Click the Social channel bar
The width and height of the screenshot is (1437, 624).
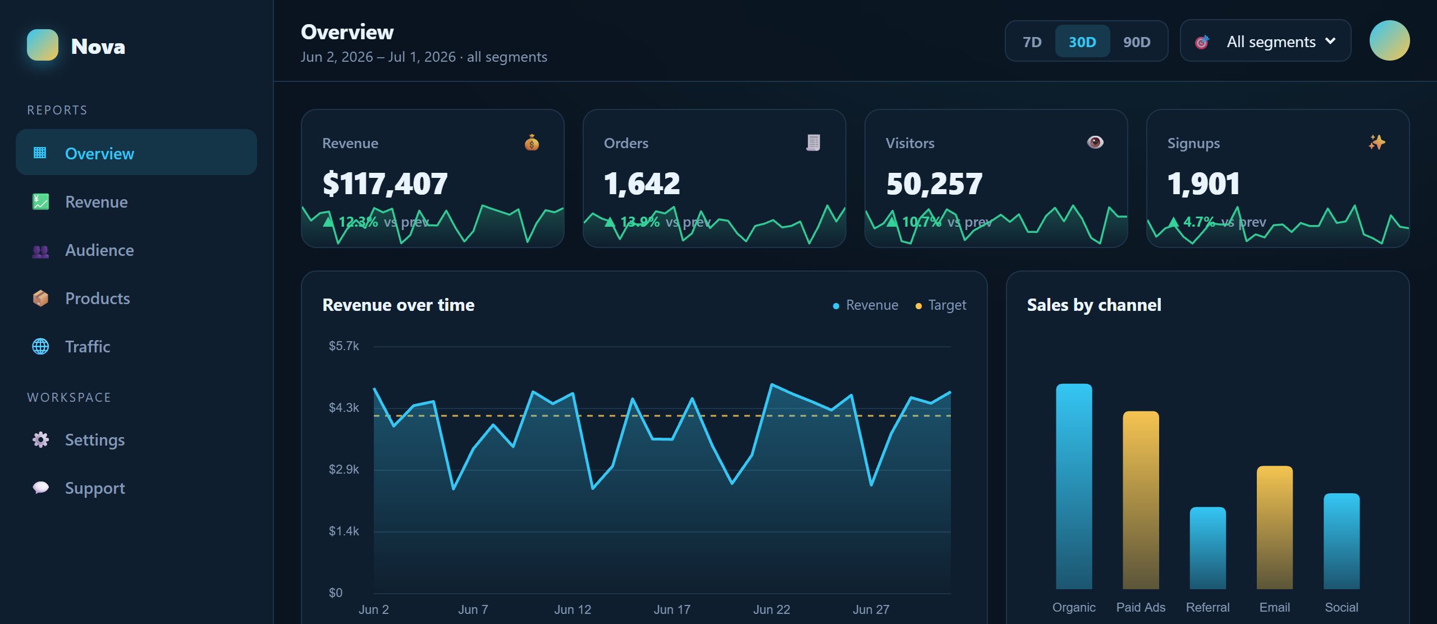click(x=1342, y=541)
